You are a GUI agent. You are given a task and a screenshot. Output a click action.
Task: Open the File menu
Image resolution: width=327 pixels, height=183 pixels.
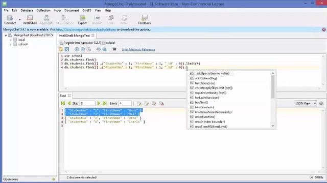coord(6,10)
